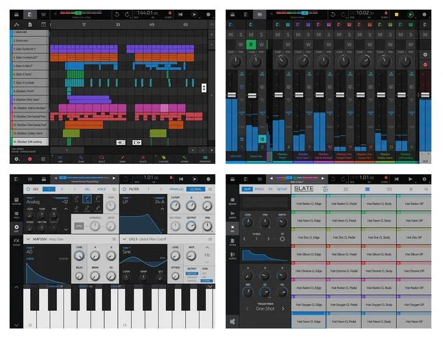Open PERFORM page in Obsidian sidebar

click(16, 201)
